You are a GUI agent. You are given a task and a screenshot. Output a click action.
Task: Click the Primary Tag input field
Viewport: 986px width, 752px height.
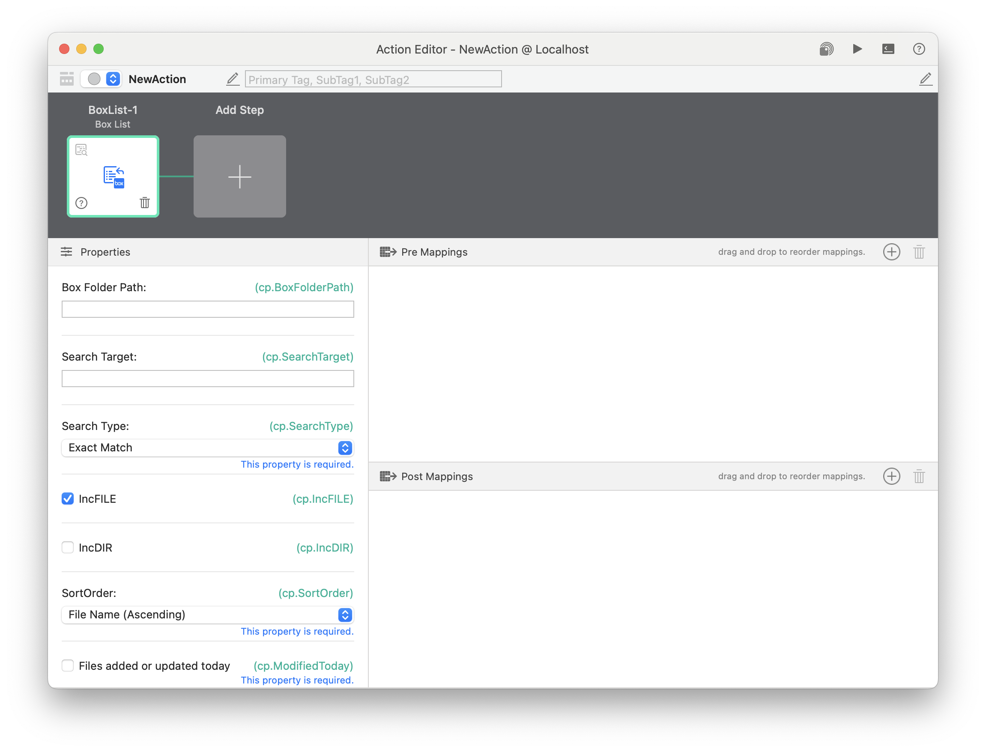click(373, 79)
